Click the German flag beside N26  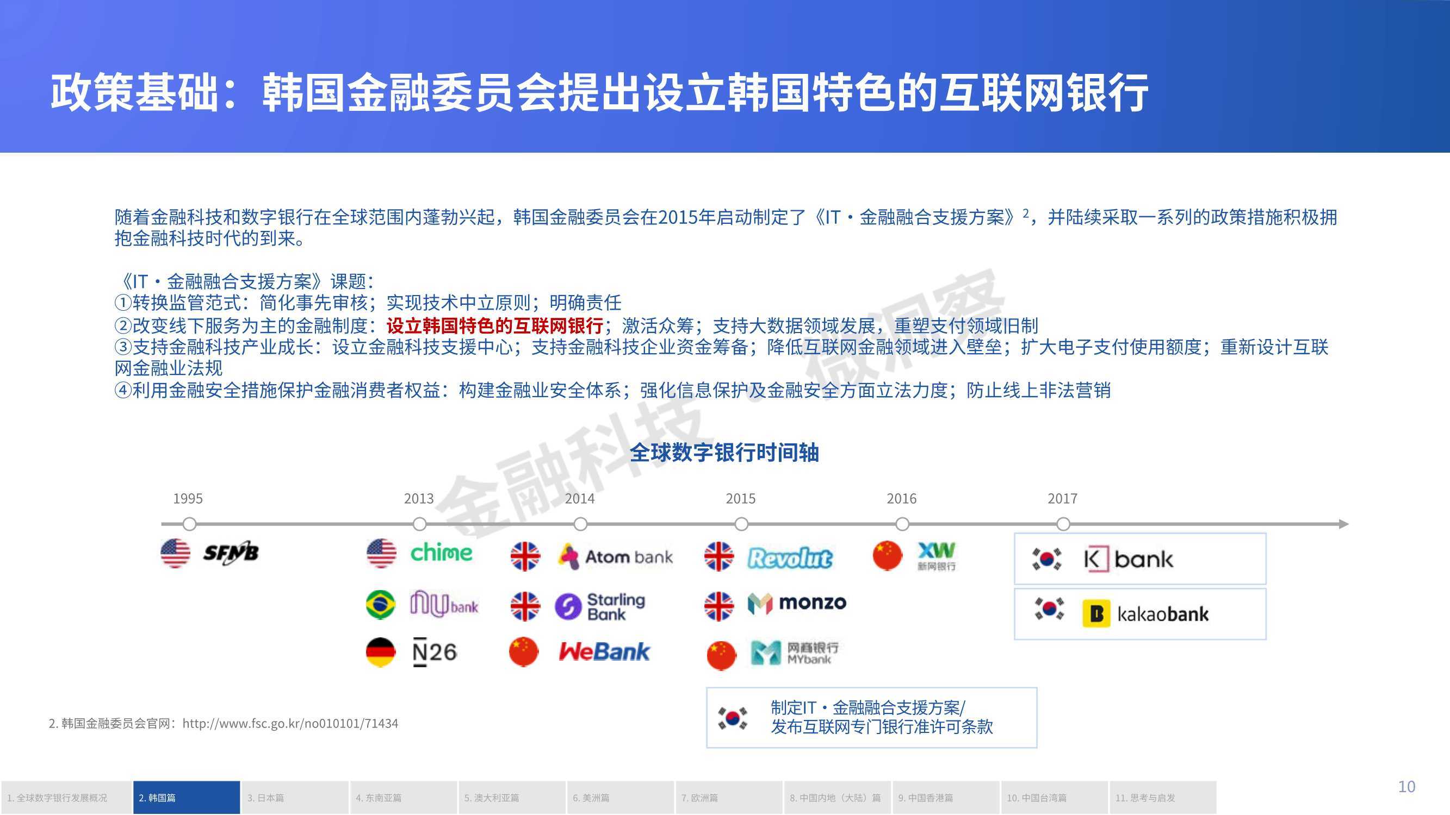pos(381,652)
